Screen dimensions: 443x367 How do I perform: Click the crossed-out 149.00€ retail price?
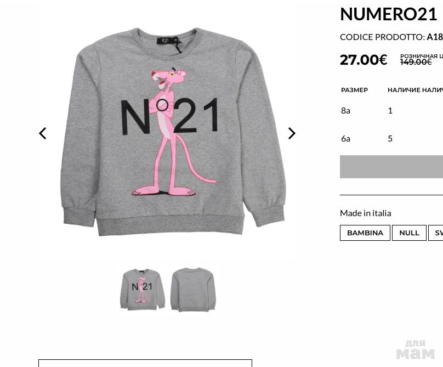pyautogui.click(x=416, y=62)
